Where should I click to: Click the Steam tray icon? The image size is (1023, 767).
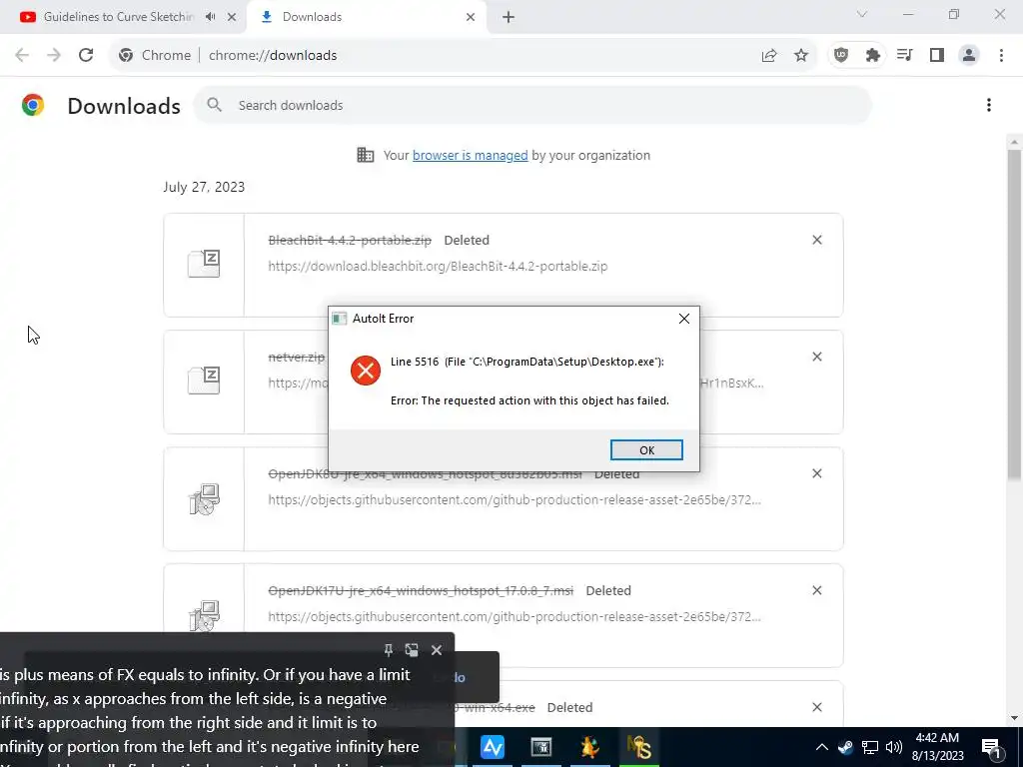[x=845, y=747]
